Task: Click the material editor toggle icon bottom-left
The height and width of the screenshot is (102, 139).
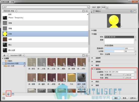Action: 4,98
